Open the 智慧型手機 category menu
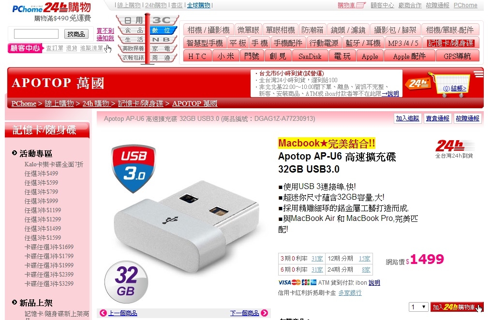The width and height of the screenshot is (492, 320). pos(205,43)
